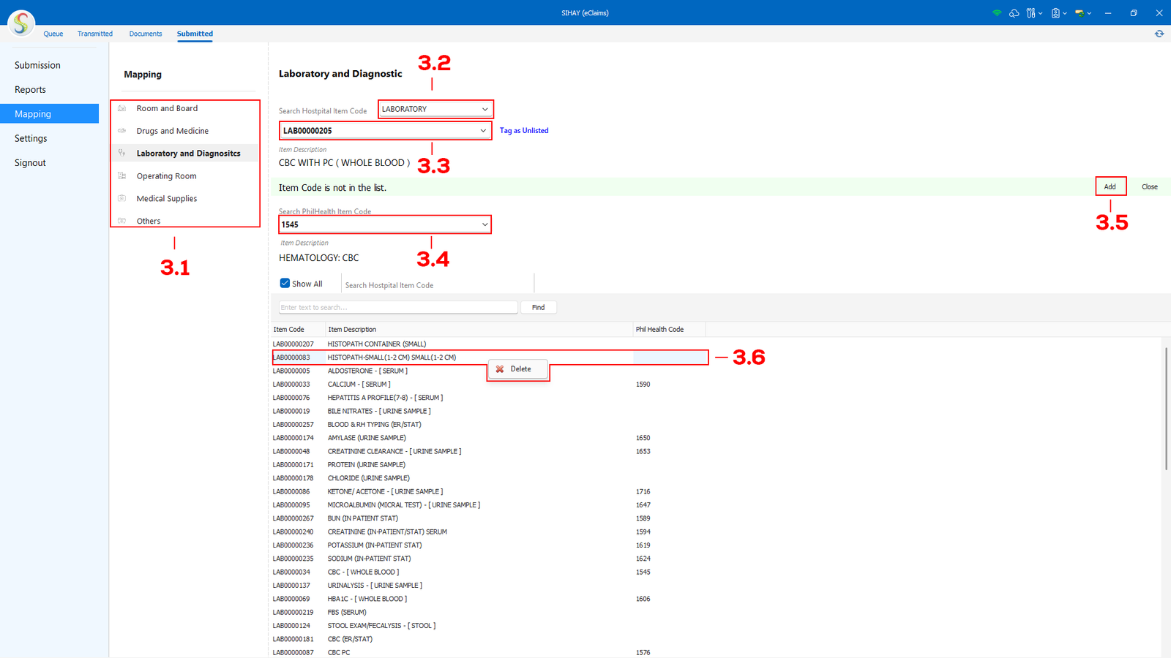1171x658 pixels.
Task: Uncheck the Show All checkbox
Action: point(285,284)
